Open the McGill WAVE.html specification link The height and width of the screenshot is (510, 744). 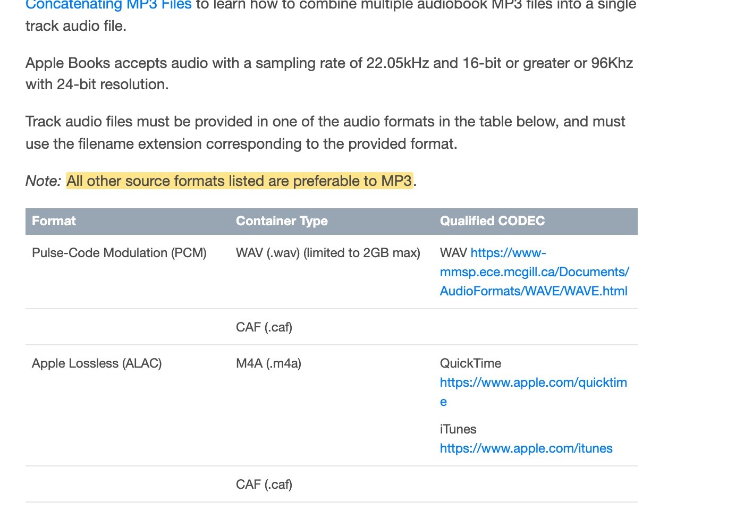pyautogui.click(x=534, y=272)
